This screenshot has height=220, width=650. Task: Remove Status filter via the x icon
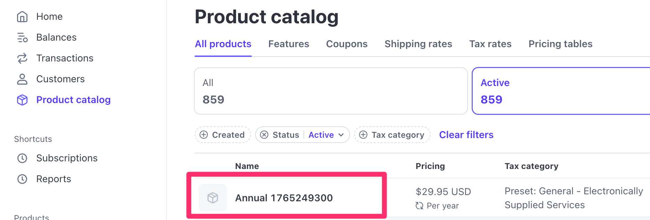coord(264,135)
